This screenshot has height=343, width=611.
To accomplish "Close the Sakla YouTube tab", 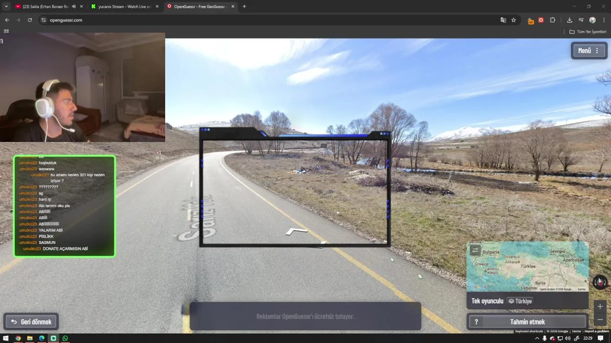I will (81, 7).
